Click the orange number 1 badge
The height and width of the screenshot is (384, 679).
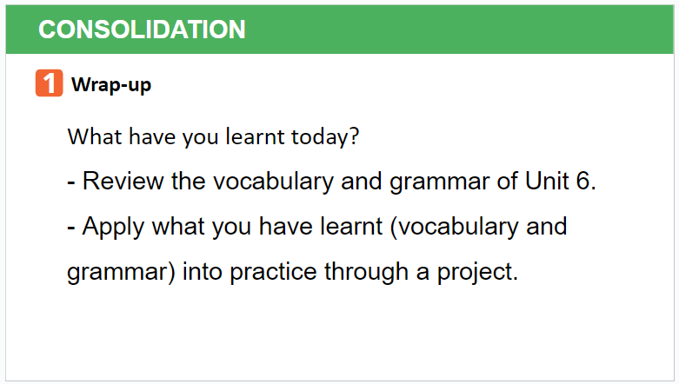pos(49,83)
